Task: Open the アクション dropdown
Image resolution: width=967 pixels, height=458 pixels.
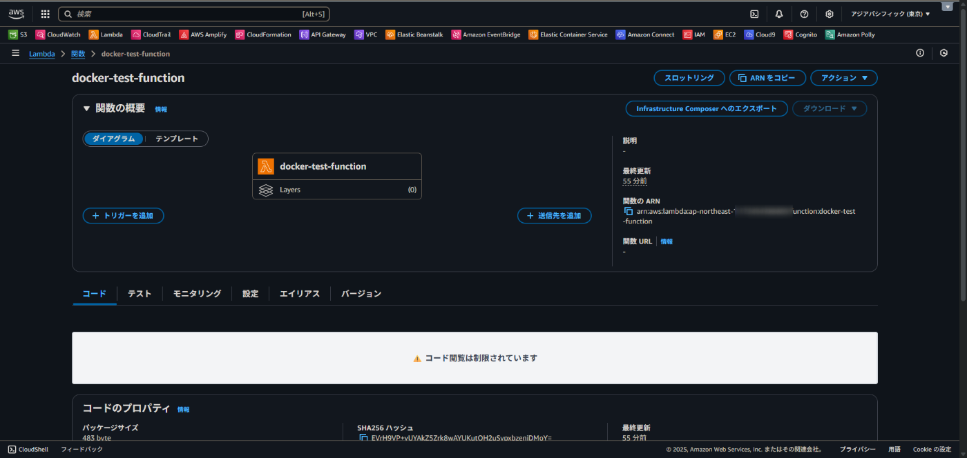Action: click(x=844, y=78)
